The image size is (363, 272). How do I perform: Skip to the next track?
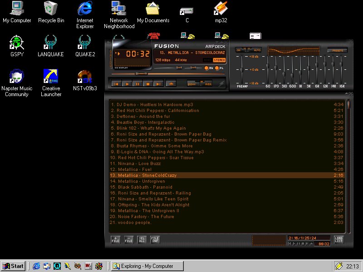point(158,84)
